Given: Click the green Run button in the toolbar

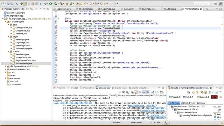Looking at the screenshot, I should (x=50, y=4).
